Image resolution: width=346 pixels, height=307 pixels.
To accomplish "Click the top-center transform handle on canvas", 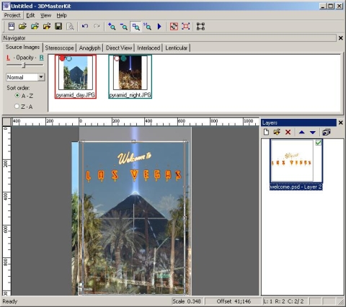I will point(133,141).
